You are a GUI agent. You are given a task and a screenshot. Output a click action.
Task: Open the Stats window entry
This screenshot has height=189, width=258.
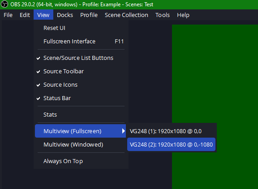coord(81,115)
